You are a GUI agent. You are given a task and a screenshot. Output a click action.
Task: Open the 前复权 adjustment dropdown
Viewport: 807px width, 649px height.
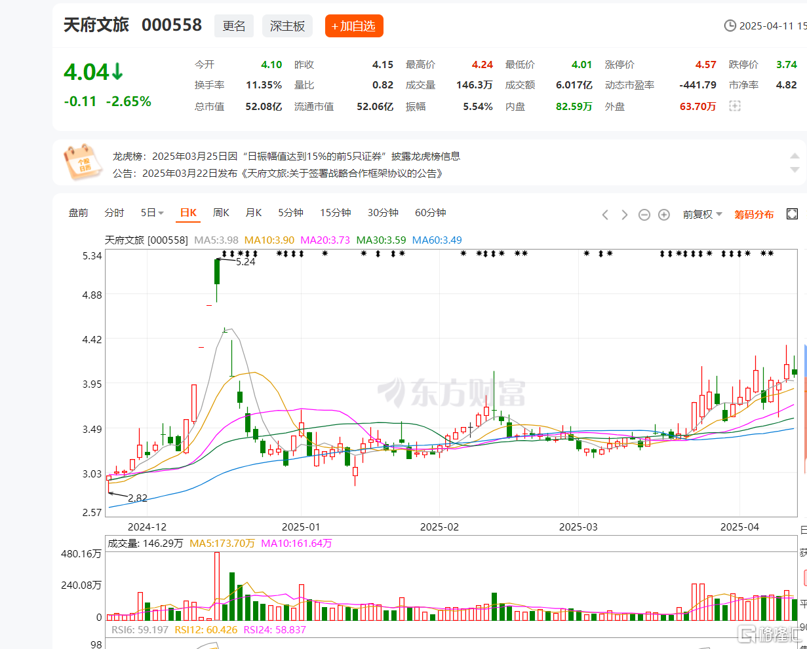[703, 214]
